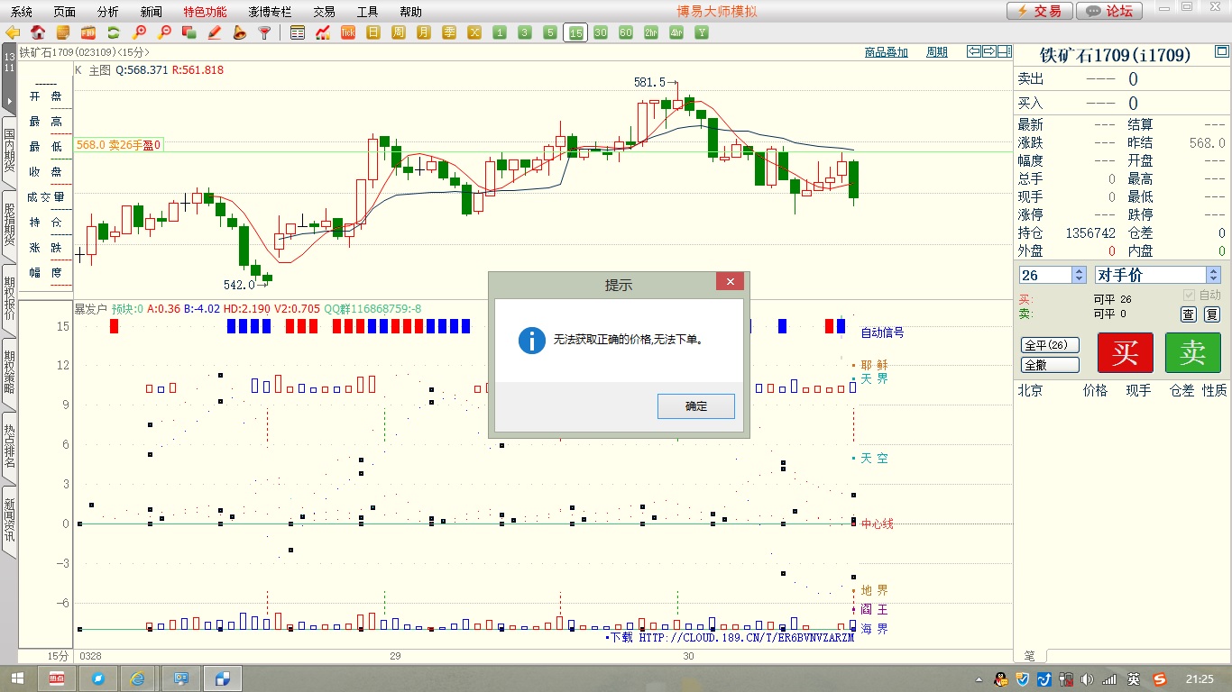Toggle the 15-minute period button
The image size is (1232, 692).
575,32
